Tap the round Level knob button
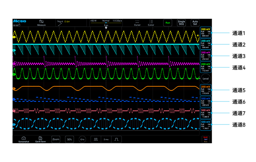The image size is (256, 162). 206,78
